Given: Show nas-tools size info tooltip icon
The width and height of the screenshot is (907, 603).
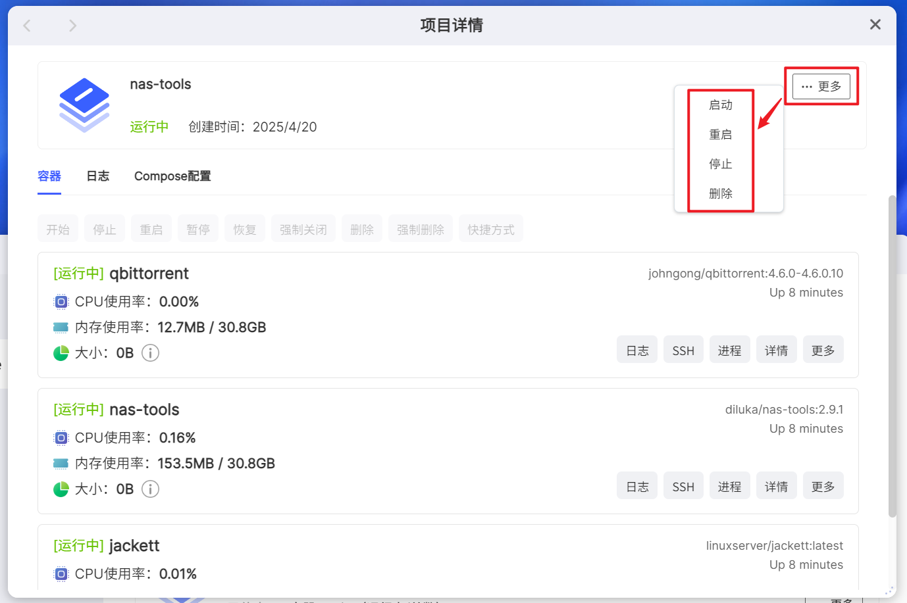Looking at the screenshot, I should tap(150, 489).
